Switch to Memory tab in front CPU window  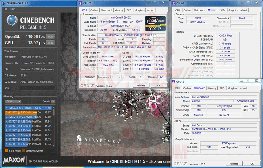pos(119,10)
